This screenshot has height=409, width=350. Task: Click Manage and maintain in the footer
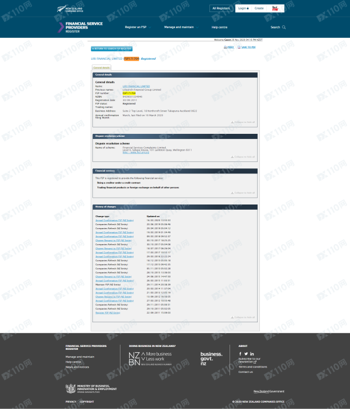click(80, 357)
